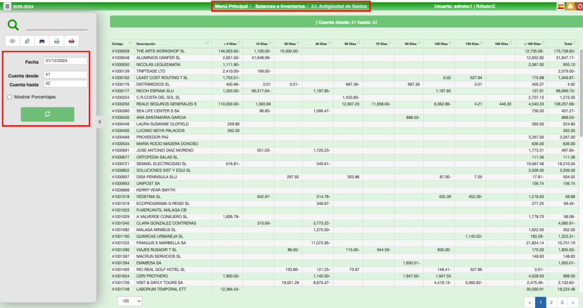Click the eye preview icon in the toolbar
The image size is (583, 308).
[x=13, y=41]
